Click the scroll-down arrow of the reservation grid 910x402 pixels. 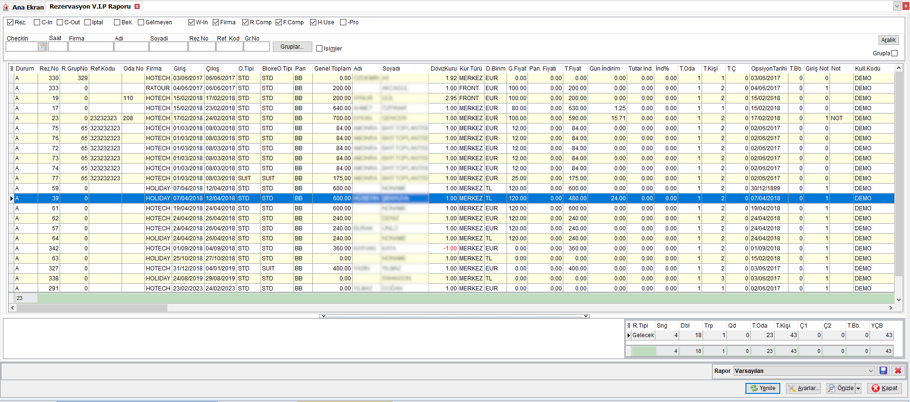(x=899, y=300)
